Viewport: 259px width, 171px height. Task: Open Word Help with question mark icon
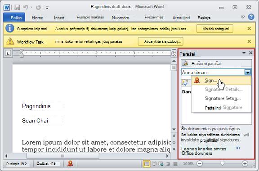251,17
